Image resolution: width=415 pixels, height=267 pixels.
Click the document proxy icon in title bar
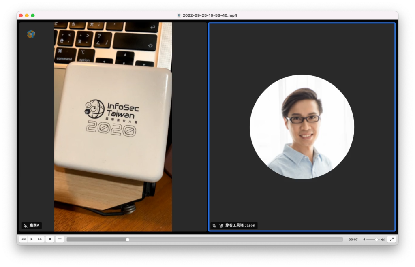(179, 15)
